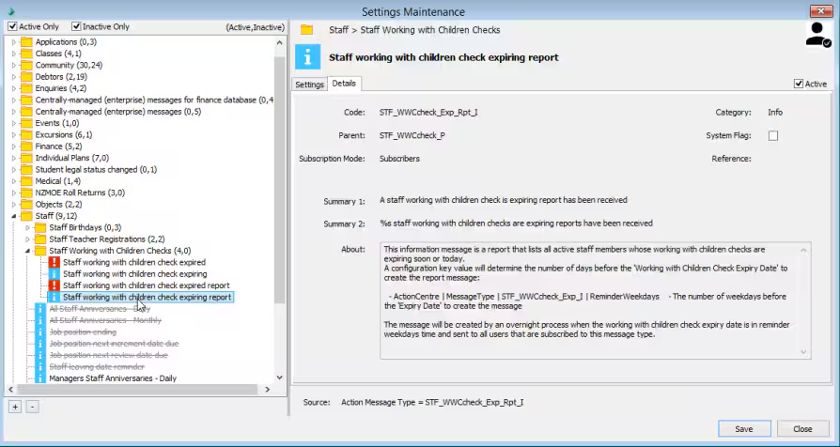Image resolution: width=840 pixels, height=447 pixels.
Task: Switch to the Settings tab
Action: 310,85
